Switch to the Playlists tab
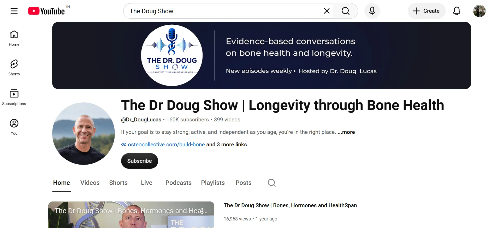 [x=213, y=183]
